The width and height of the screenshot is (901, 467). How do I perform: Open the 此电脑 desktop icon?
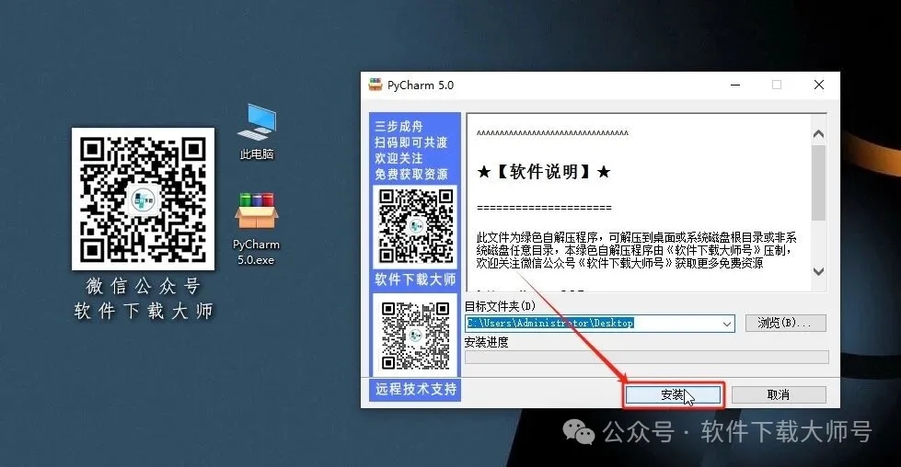[x=257, y=131]
